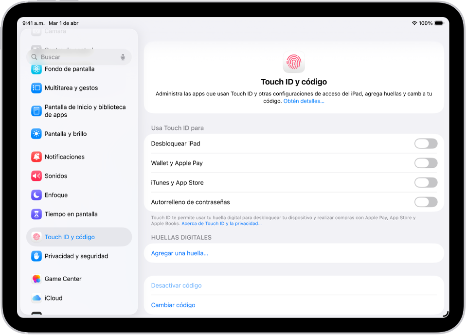Open the Obtén detalles link

pos(304,101)
